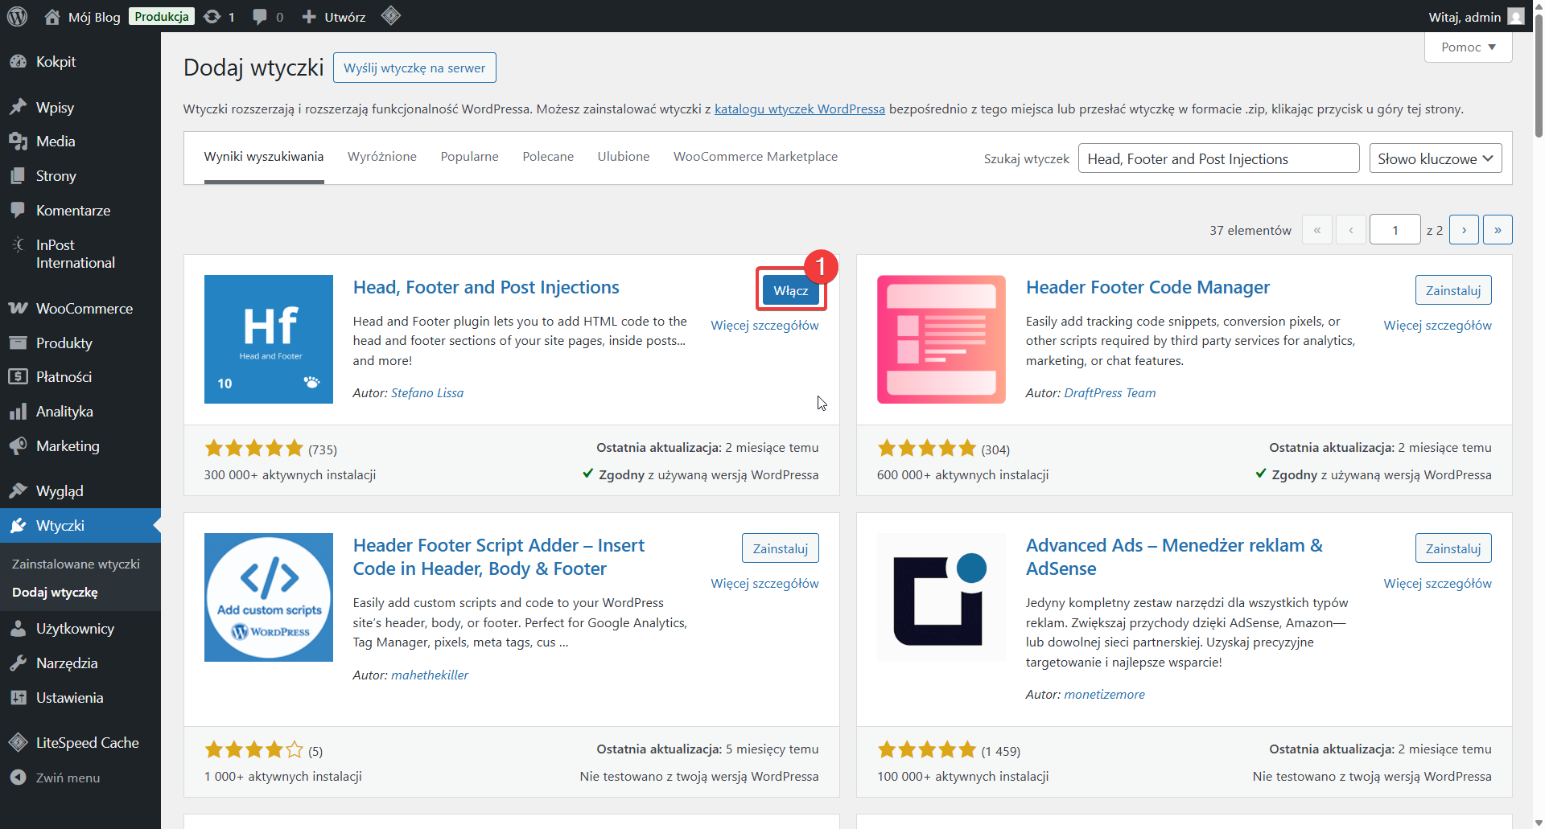Click the Produkty icon in sidebar
Image resolution: width=1545 pixels, height=829 pixels.
tap(18, 343)
